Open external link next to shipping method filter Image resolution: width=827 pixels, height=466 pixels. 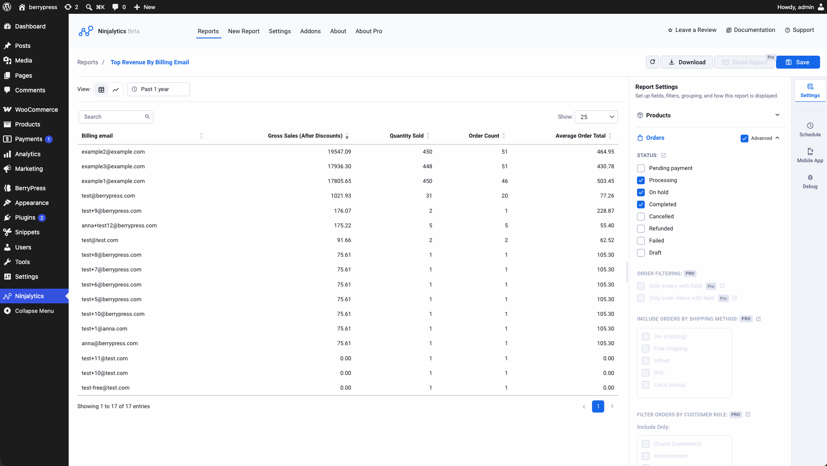tap(758, 319)
